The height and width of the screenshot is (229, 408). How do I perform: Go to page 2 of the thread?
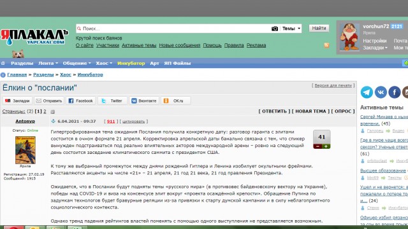tap(45, 111)
